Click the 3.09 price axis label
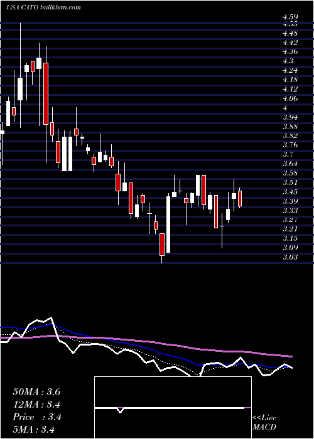This screenshot has height=439, width=314. click(x=290, y=248)
